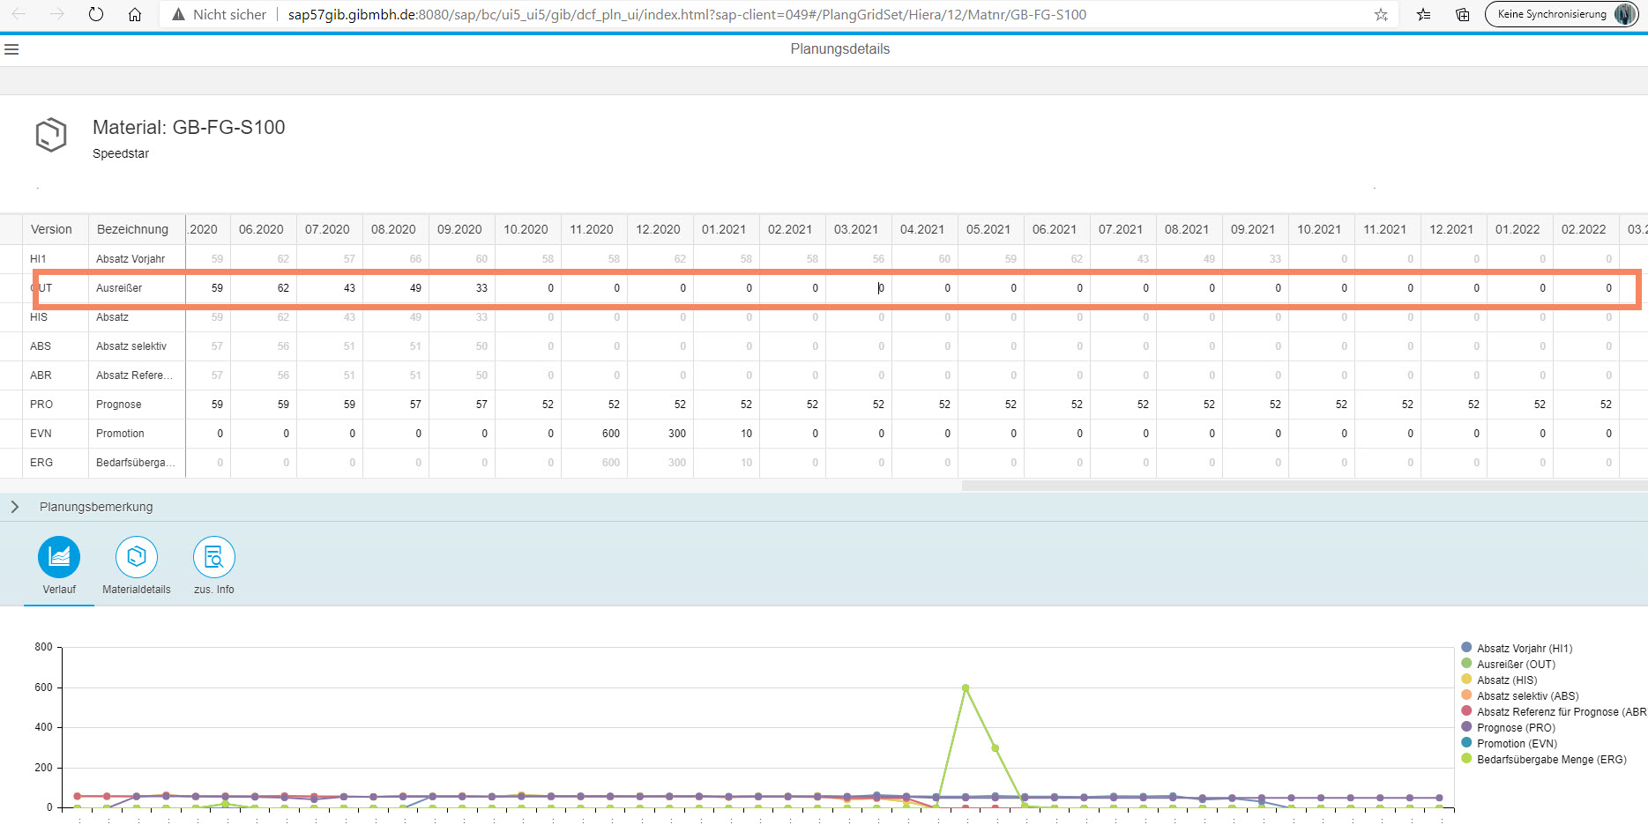Toggle Promotion (EVN) legend entry

click(1517, 744)
